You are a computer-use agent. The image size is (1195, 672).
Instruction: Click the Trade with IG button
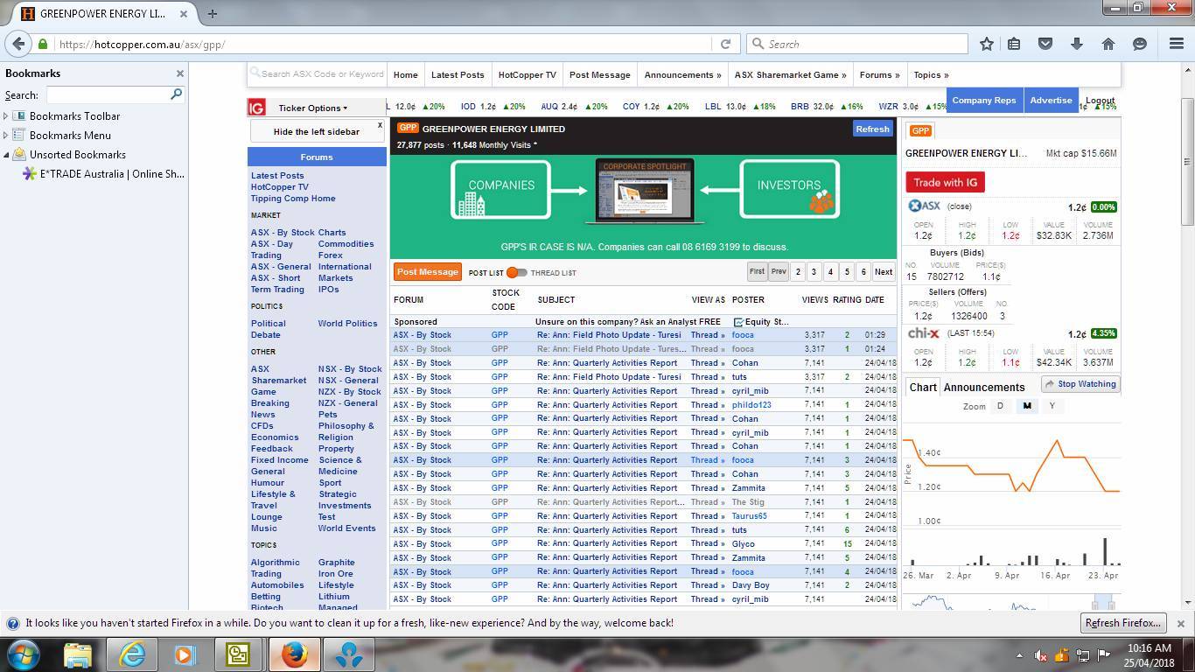coord(945,182)
